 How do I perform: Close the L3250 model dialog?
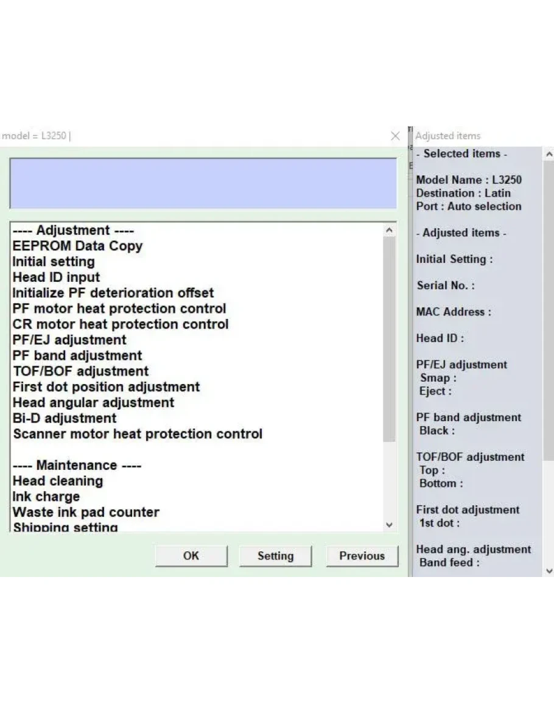(x=395, y=136)
